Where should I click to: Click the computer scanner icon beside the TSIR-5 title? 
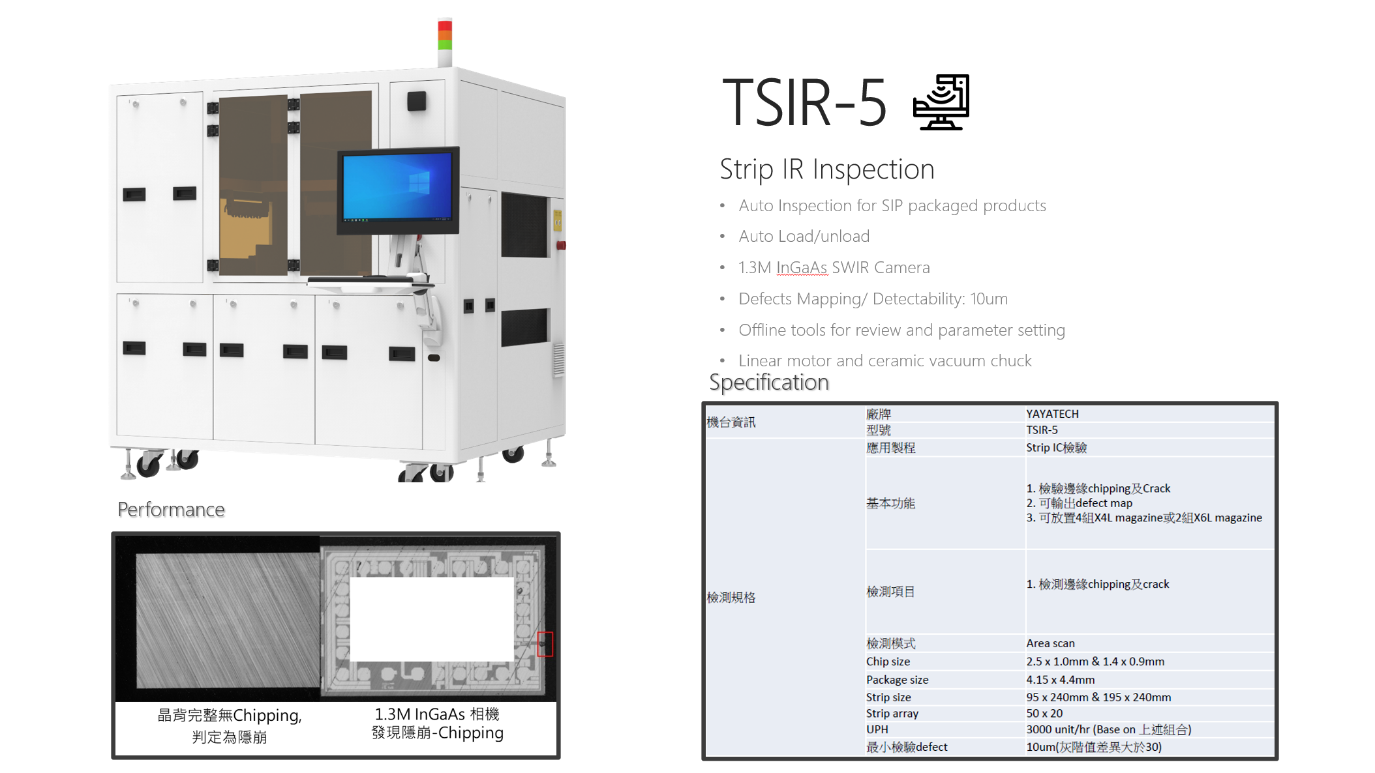point(941,102)
